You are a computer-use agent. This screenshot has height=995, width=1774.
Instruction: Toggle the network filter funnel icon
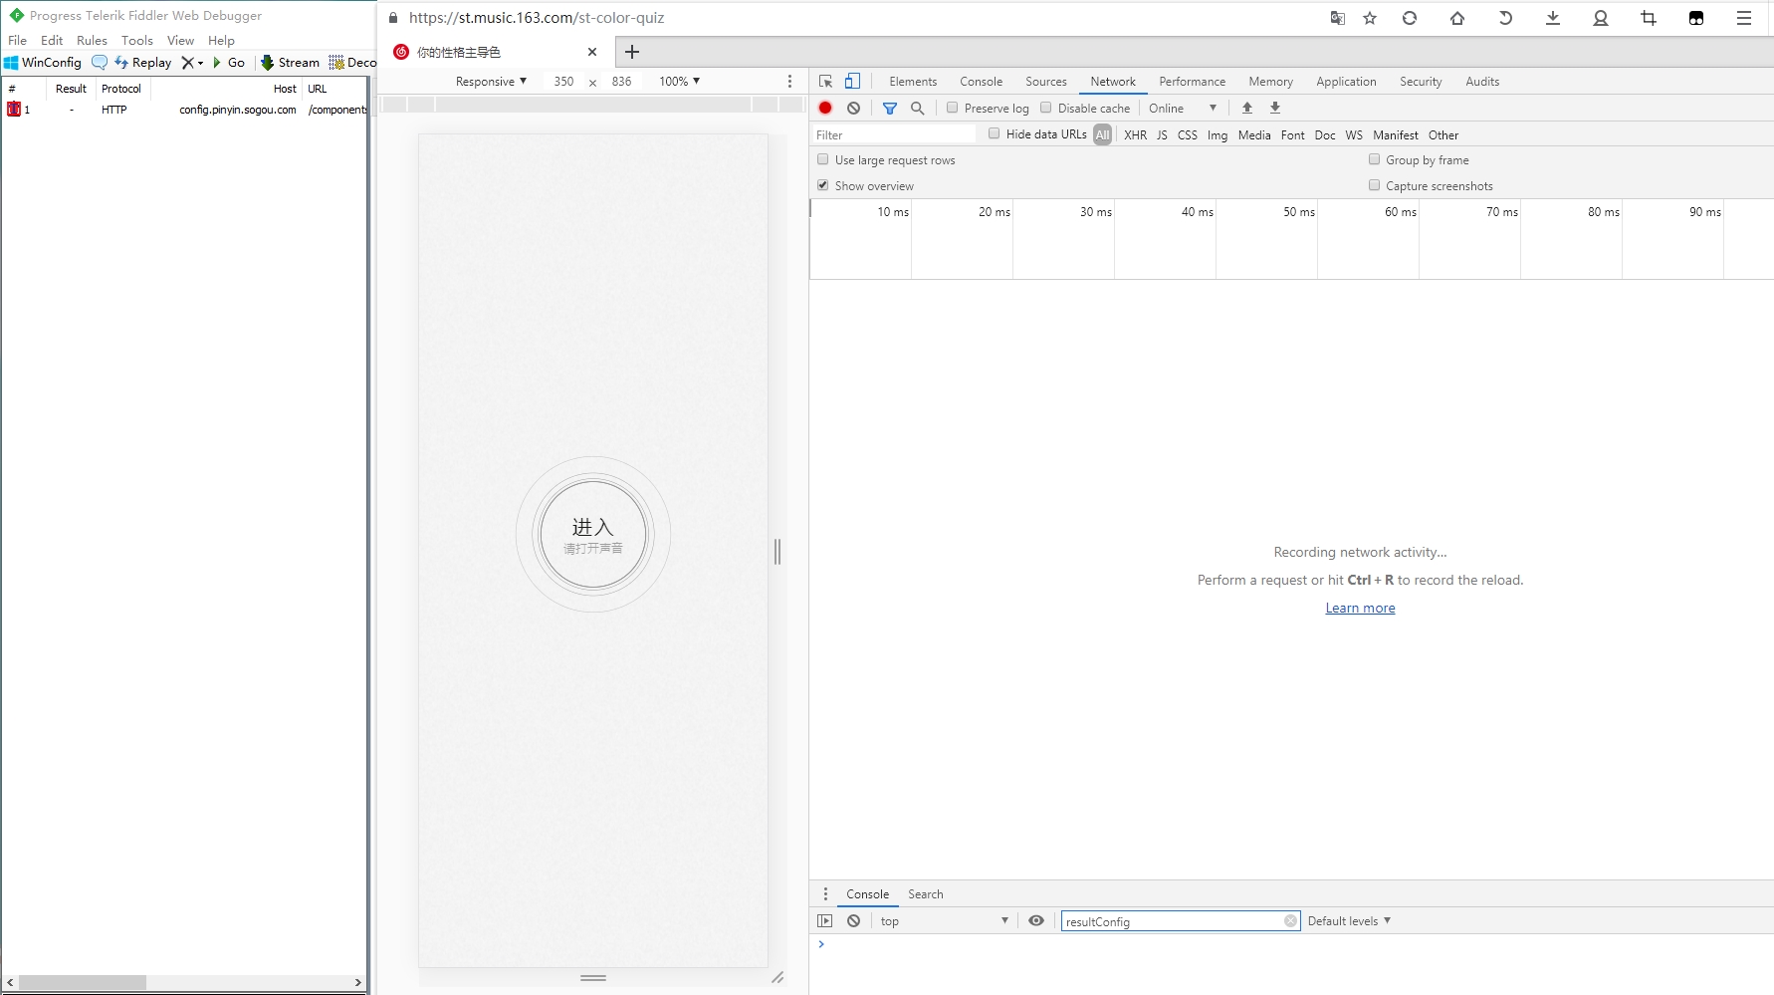890,108
